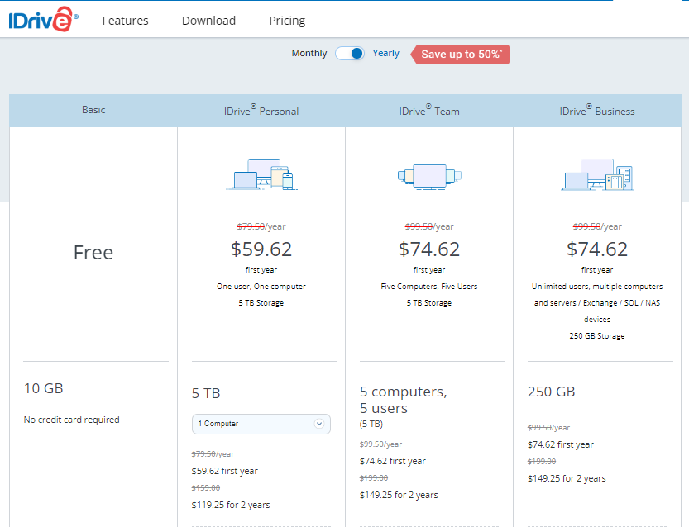Open the Features menu
The height and width of the screenshot is (527, 689).
click(125, 21)
